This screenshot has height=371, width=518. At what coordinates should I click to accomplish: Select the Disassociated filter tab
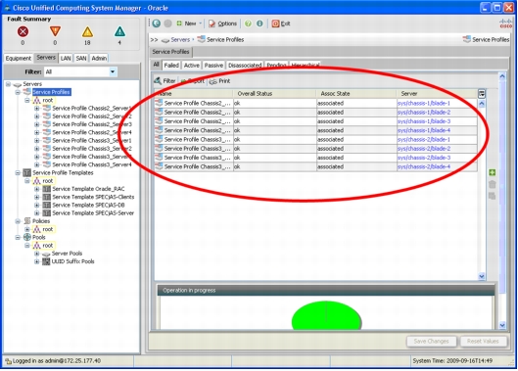[x=245, y=65]
